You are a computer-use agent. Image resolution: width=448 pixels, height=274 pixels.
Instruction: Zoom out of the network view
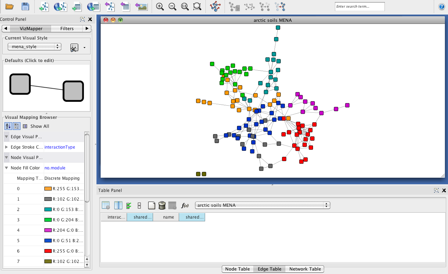pyautogui.click(x=172, y=7)
